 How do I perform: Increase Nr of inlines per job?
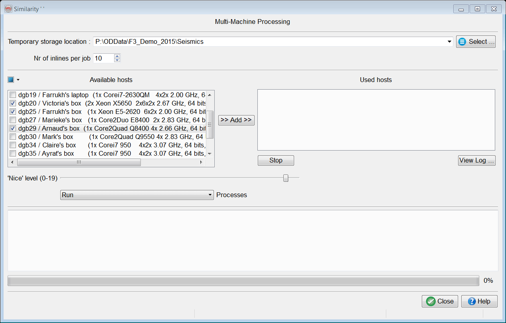tap(117, 56)
